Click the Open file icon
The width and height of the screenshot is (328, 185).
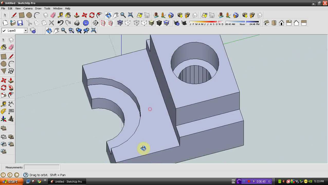tap(13, 23)
